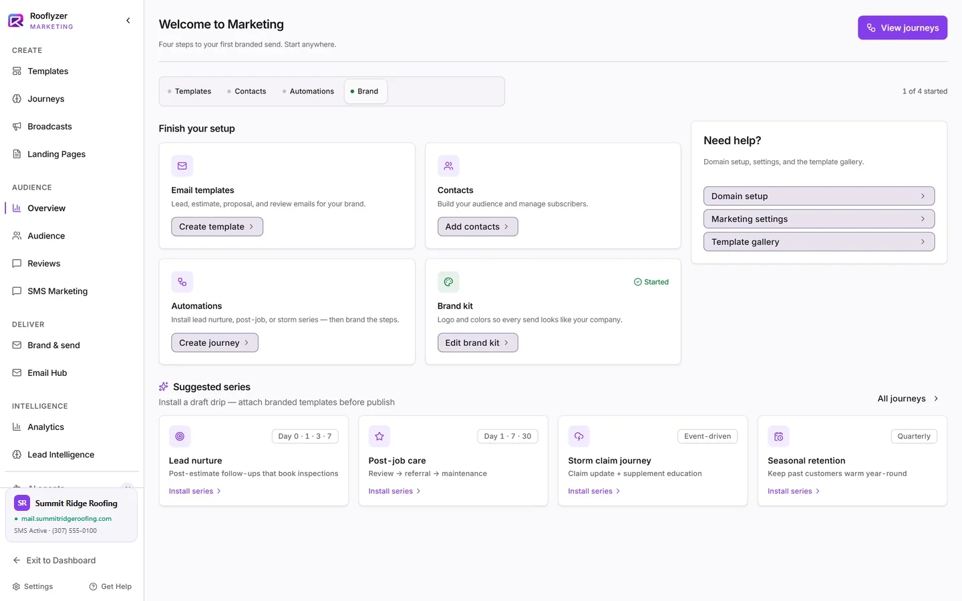Click the cloud icon on Storm claim journey
This screenshot has height=601, width=962.
pos(579,436)
